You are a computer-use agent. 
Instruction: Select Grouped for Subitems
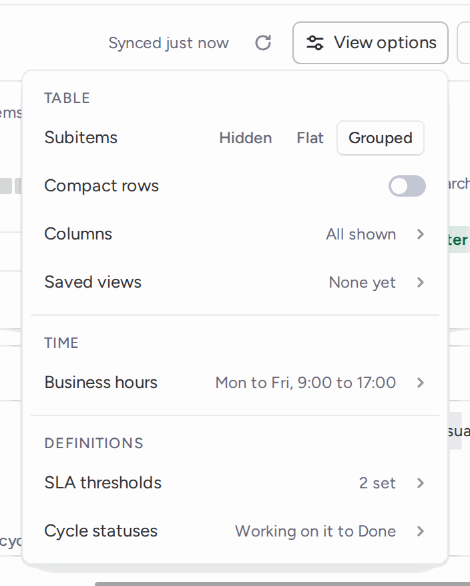coord(381,138)
